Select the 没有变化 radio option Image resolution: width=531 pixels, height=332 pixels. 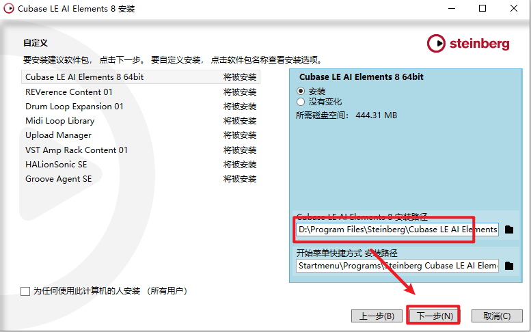(x=301, y=101)
